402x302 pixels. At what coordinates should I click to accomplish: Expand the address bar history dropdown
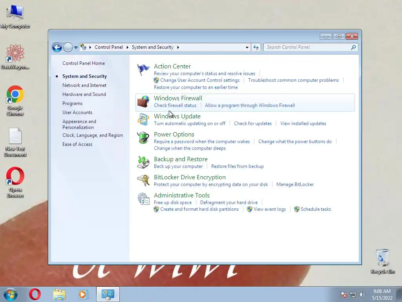click(x=247, y=47)
